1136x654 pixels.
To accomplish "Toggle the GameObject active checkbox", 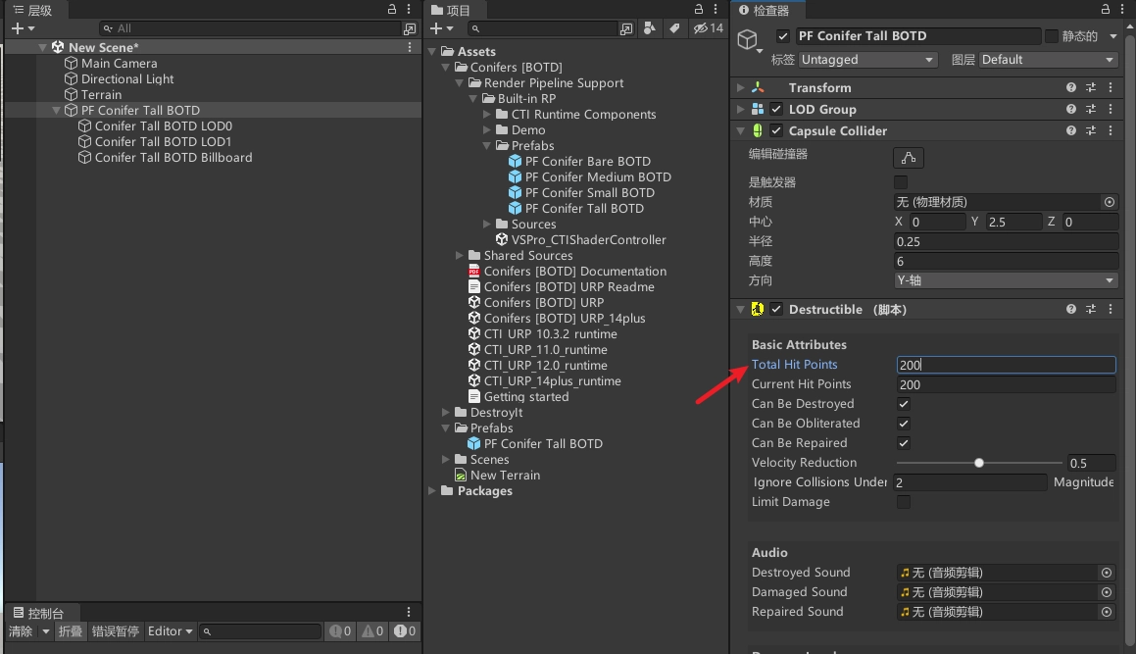I will click(x=783, y=36).
